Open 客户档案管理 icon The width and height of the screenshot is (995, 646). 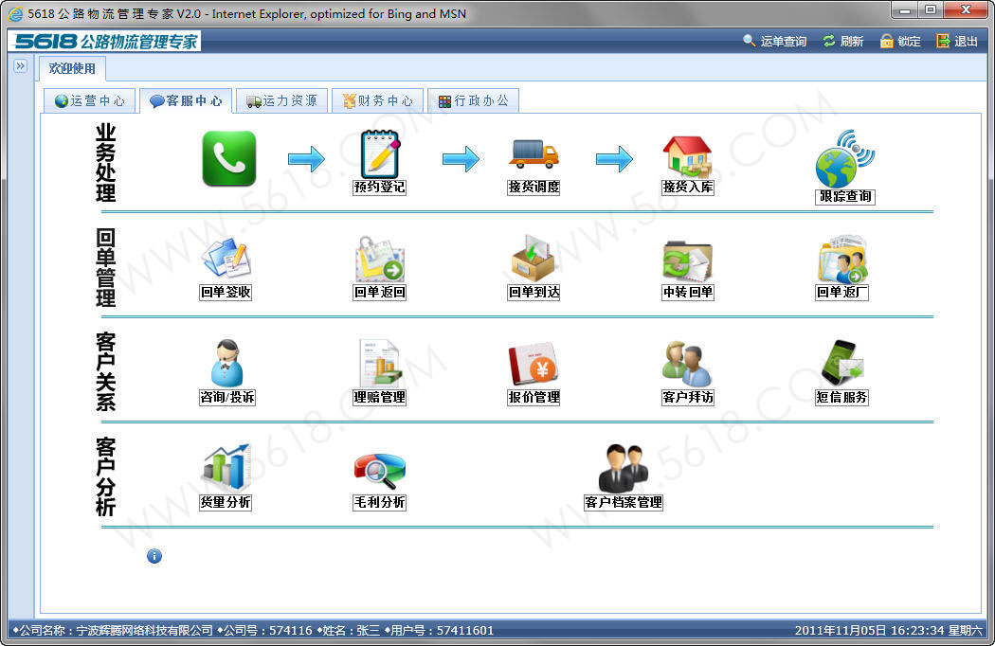pos(623,468)
